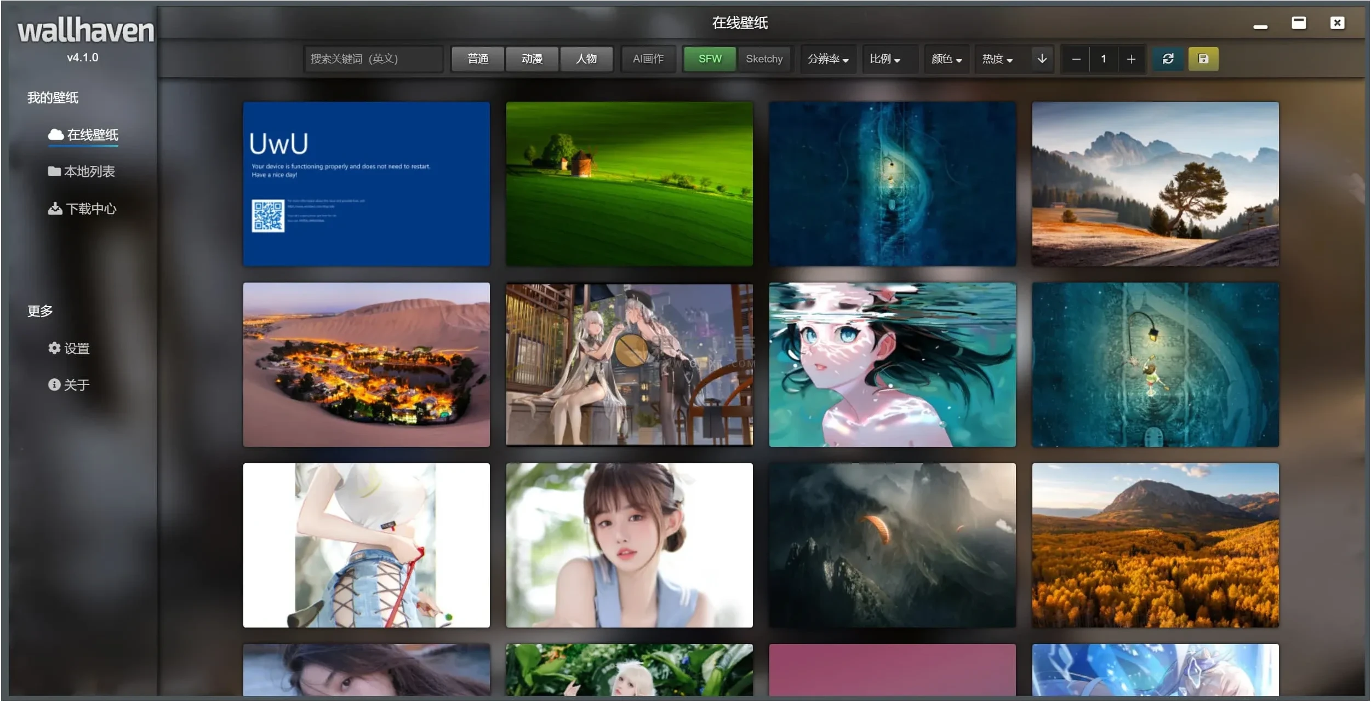
Task: Toggle the 动漫 anime category filter
Action: tap(532, 59)
